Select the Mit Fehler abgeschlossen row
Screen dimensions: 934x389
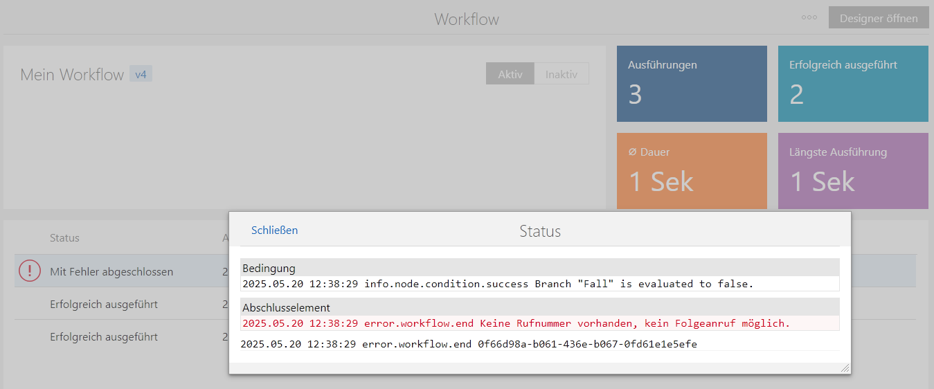click(x=111, y=272)
